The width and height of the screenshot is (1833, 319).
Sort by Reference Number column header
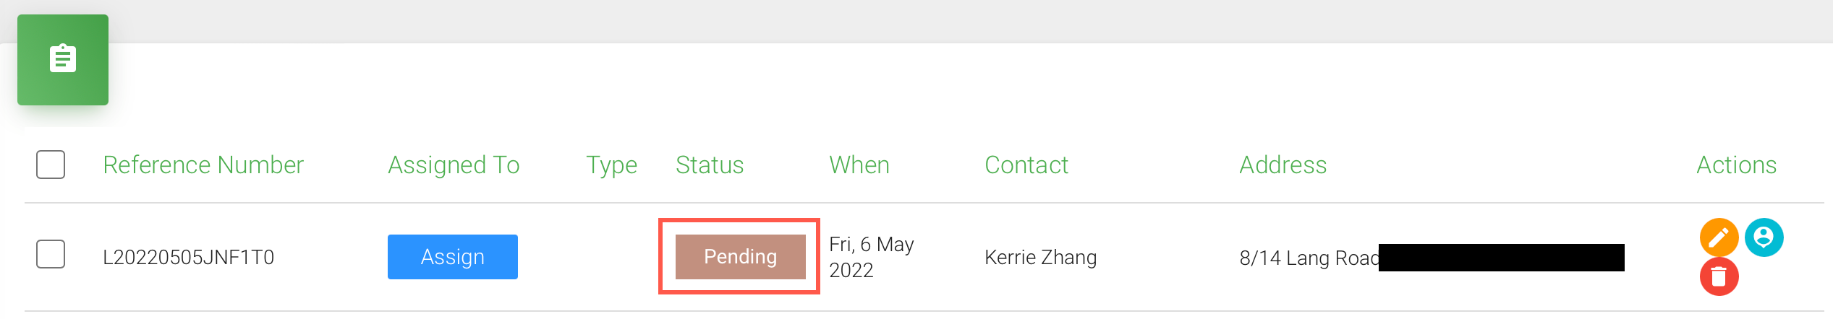click(x=203, y=165)
